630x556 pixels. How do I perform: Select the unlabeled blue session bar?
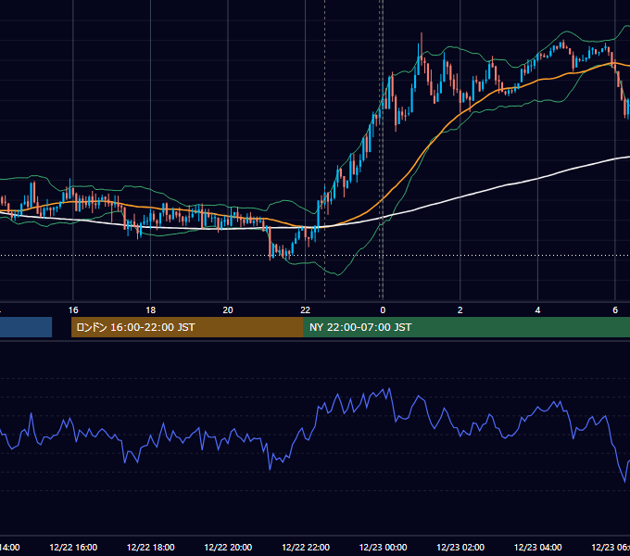(x=26, y=327)
